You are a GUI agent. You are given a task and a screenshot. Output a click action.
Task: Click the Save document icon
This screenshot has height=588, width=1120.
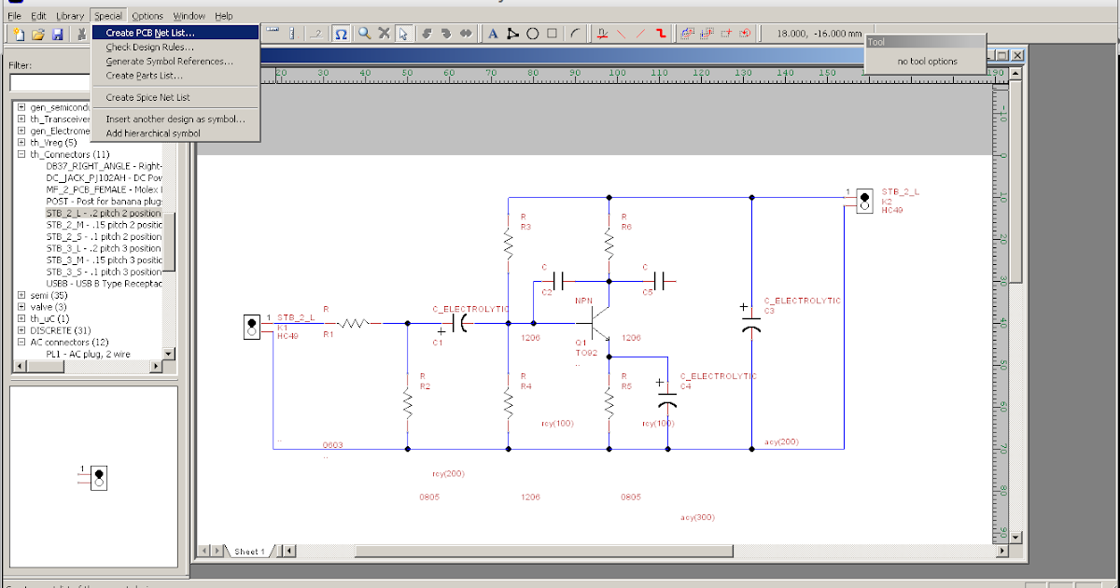pos(59,34)
